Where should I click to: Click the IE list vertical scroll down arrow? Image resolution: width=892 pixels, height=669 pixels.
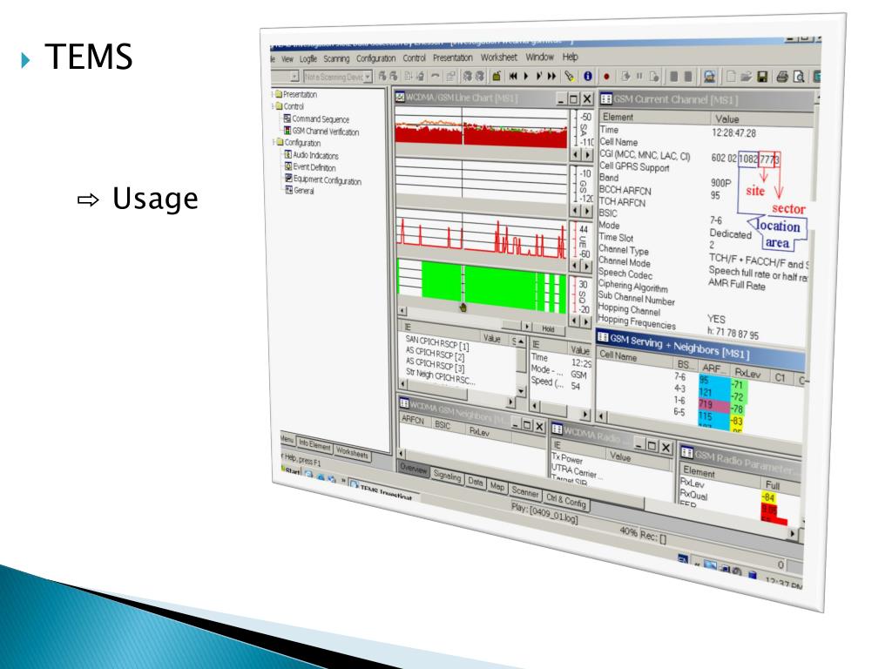521,392
